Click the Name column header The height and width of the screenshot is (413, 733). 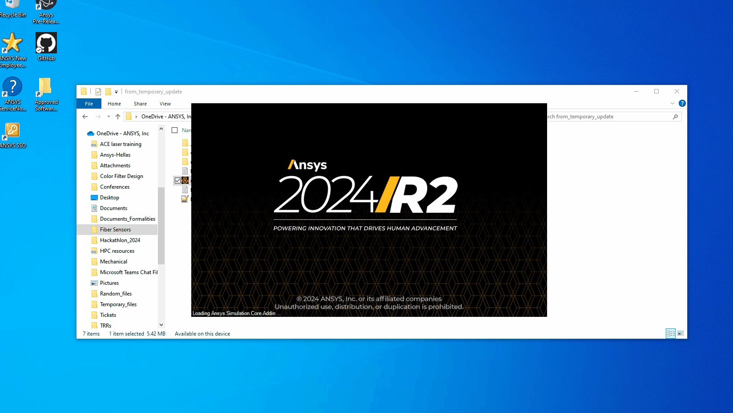click(x=186, y=130)
